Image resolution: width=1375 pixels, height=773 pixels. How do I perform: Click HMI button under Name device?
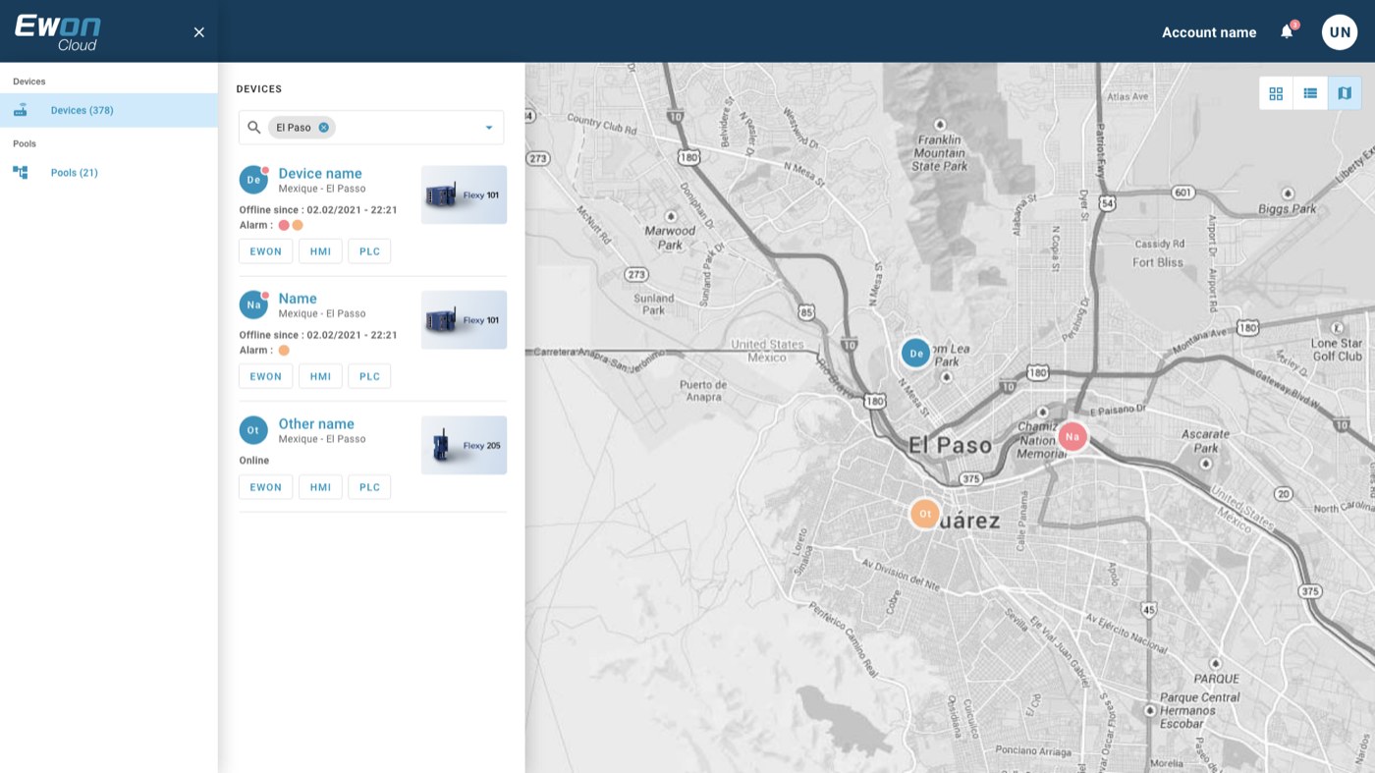pyautogui.click(x=320, y=376)
